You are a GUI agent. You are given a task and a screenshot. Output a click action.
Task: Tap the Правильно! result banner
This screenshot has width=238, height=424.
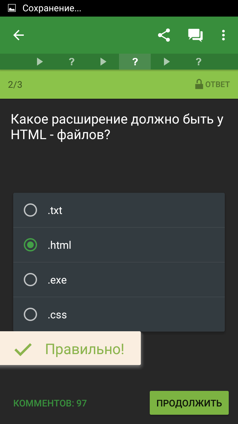tap(70, 349)
